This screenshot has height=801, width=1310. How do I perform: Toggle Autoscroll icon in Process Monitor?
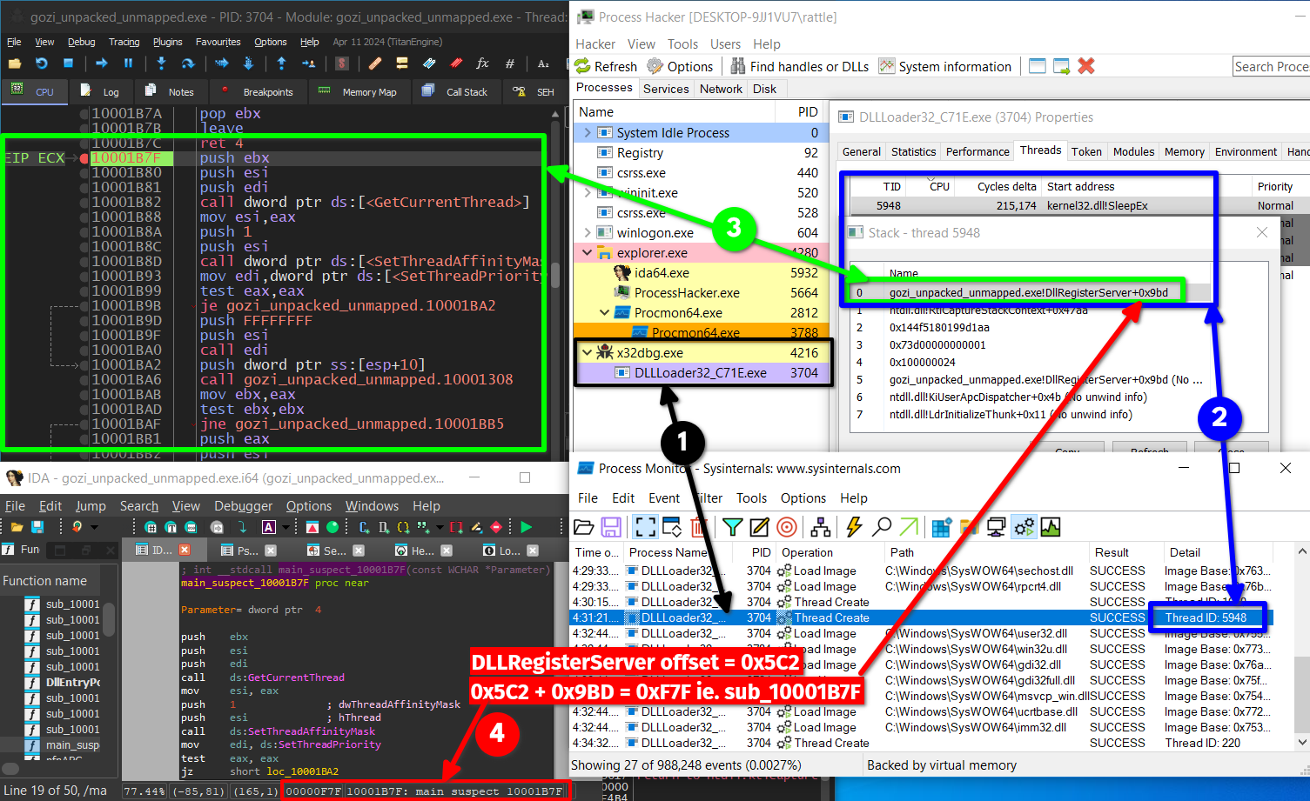672,527
